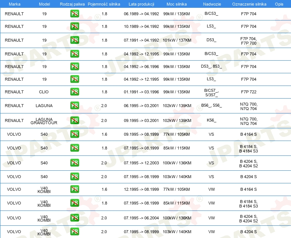291x238 pixels.
Task: Click the body code D53_, 853_
Action: pos(211,66)
